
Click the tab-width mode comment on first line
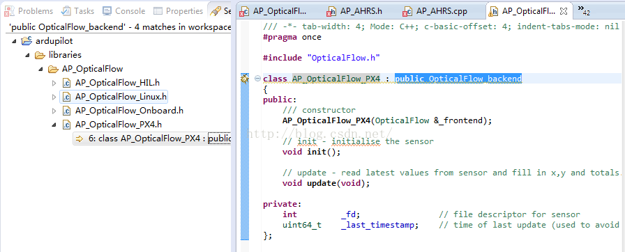pos(442,27)
